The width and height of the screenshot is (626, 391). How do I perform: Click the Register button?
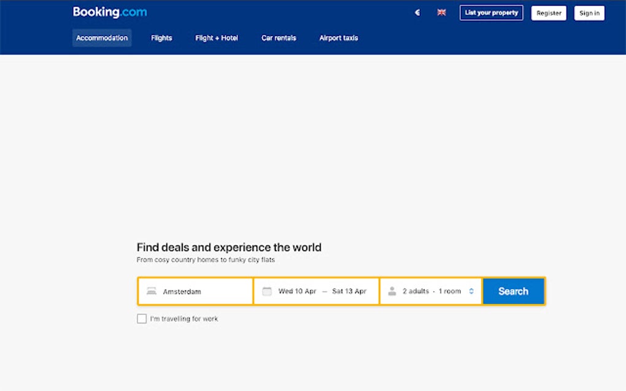click(x=548, y=12)
